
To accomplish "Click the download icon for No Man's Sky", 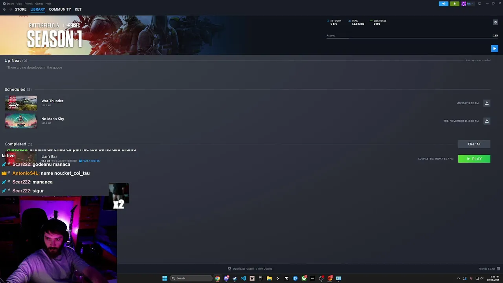I will point(486,121).
